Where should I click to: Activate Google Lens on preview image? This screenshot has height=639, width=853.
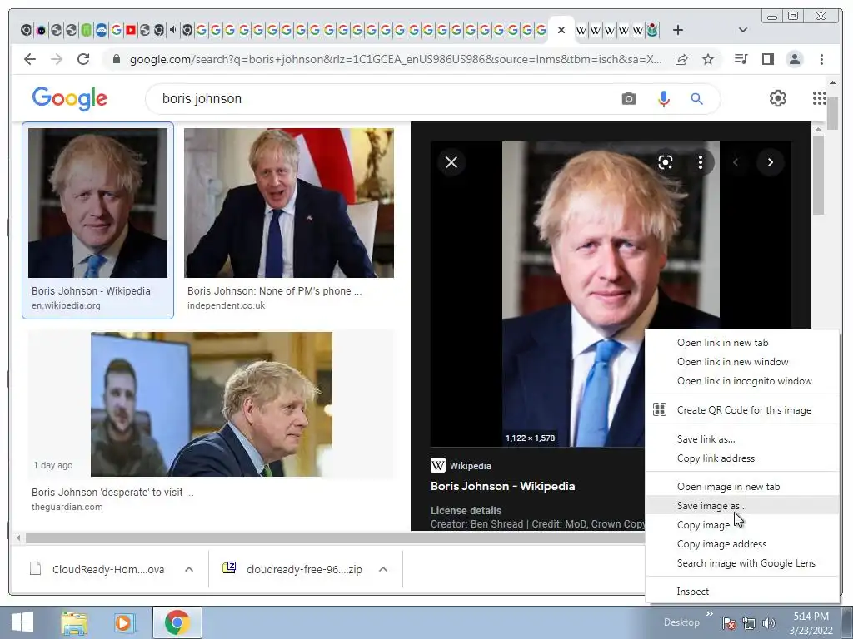click(x=666, y=162)
